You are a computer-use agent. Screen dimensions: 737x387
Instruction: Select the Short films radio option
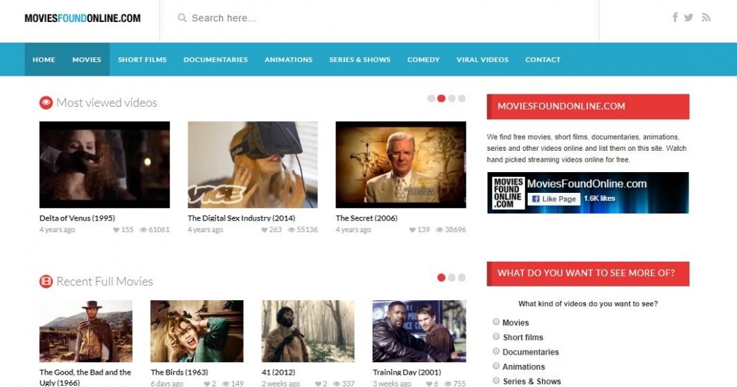click(496, 337)
